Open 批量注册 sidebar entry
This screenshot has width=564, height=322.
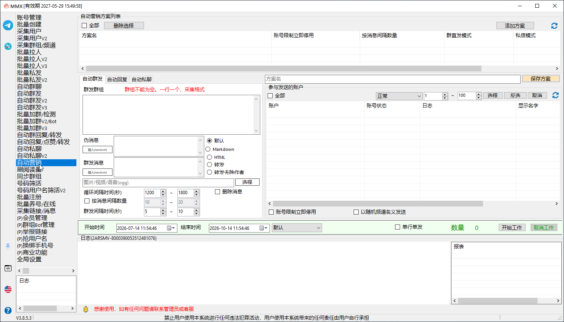(29, 197)
